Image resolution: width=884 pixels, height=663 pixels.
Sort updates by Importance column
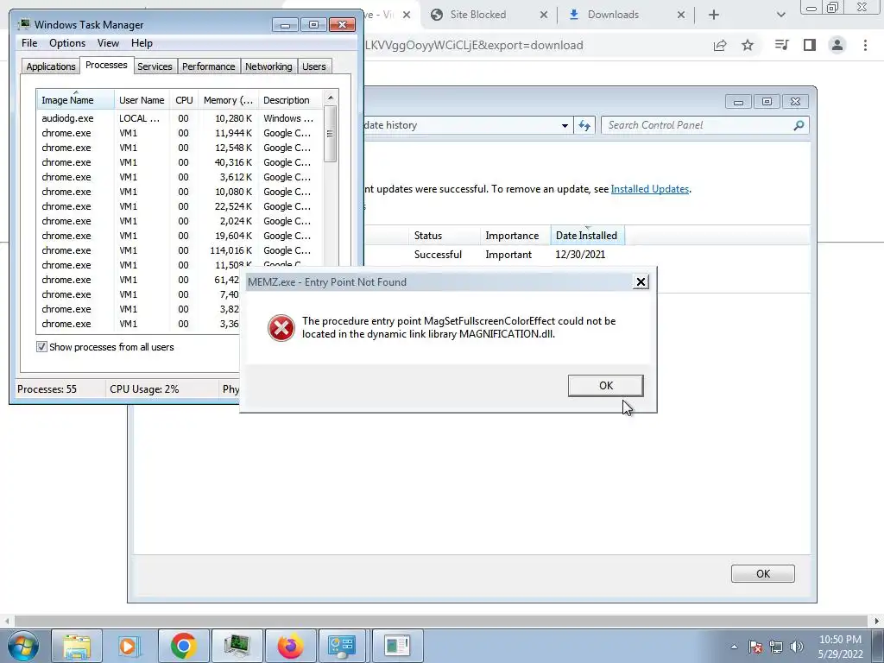[x=515, y=236]
